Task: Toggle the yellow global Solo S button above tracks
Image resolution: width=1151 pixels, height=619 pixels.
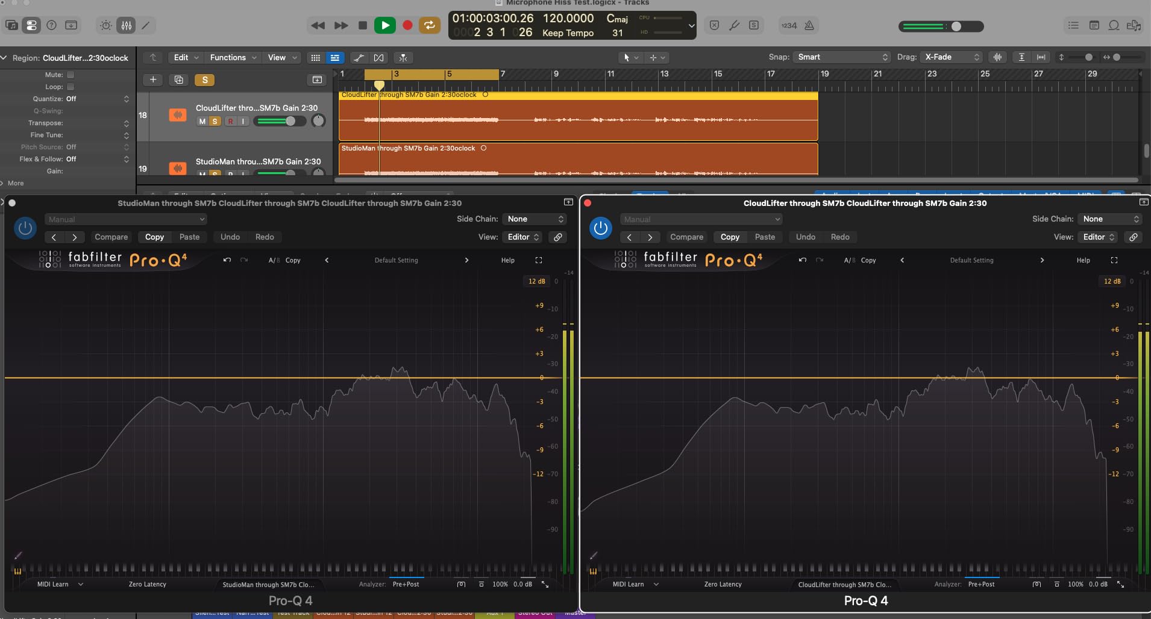Action: (205, 79)
